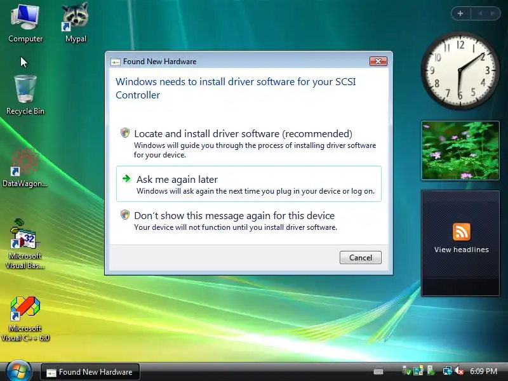
Task: Select the Mypal raccoon shortcut
Action: (x=76, y=23)
